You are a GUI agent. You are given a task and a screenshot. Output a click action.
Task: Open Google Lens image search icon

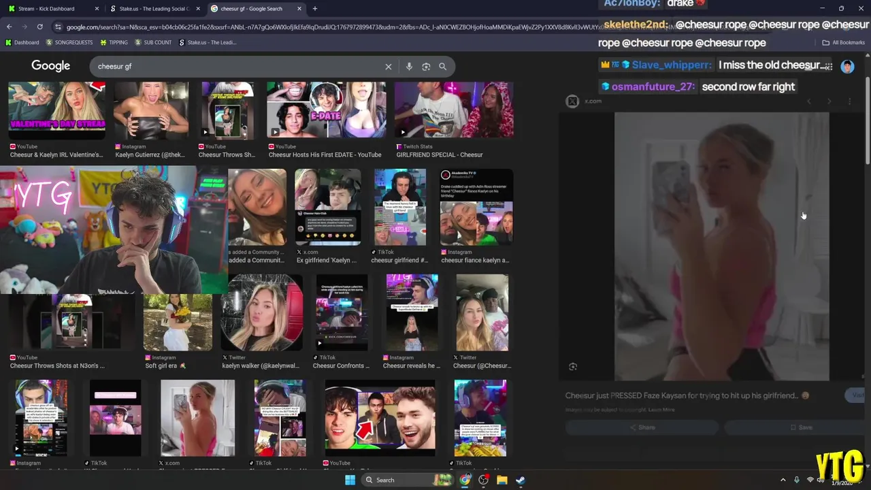[x=426, y=67]
